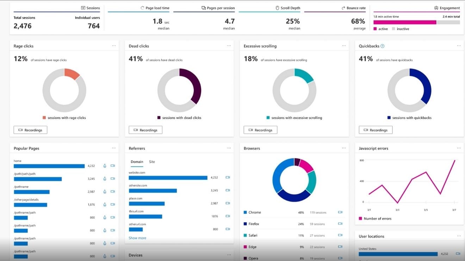The width and height of the screenshot is (465, 261).
Task: Open Recordings for Dead clicks
Action: (x=145, y=130)
